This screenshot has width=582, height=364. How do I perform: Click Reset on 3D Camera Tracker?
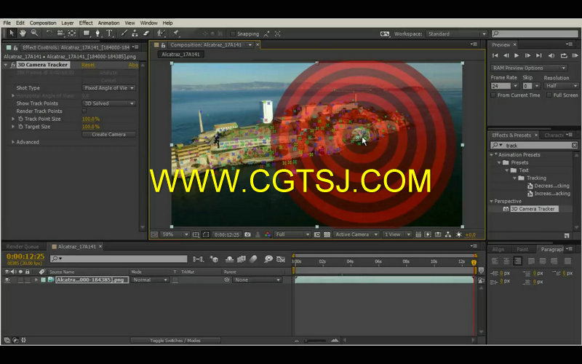click(x=88, y=65)
